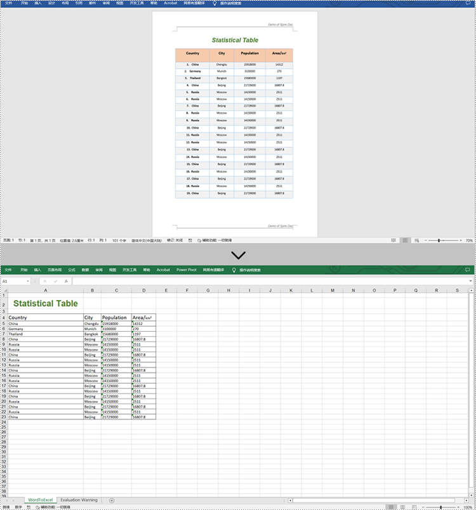
Task: Click the Demo of Spire.Doc header text
Action: [x=280, y=24]
